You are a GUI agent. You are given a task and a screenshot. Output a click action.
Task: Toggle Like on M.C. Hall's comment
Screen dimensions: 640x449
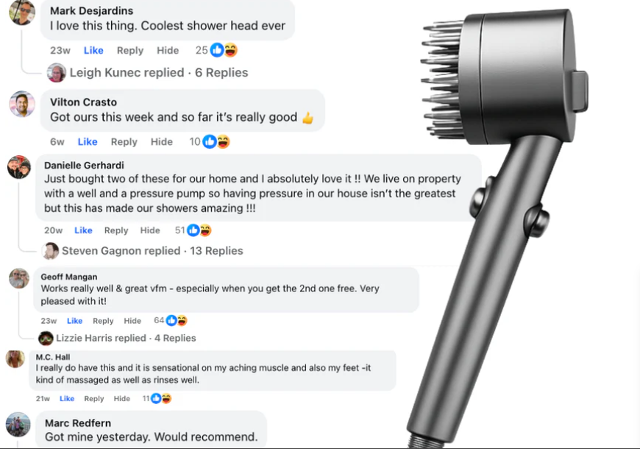point(67,398)
